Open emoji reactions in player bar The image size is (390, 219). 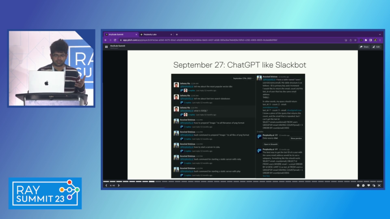tap(358, 185)
